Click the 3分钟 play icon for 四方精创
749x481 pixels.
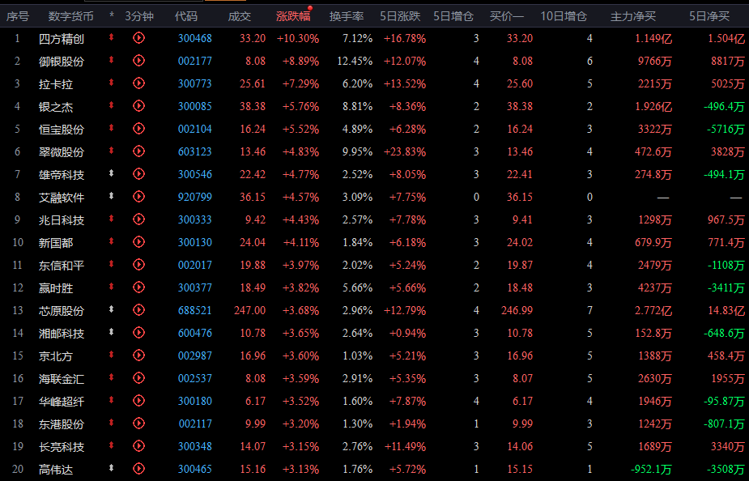coord(138,38)
